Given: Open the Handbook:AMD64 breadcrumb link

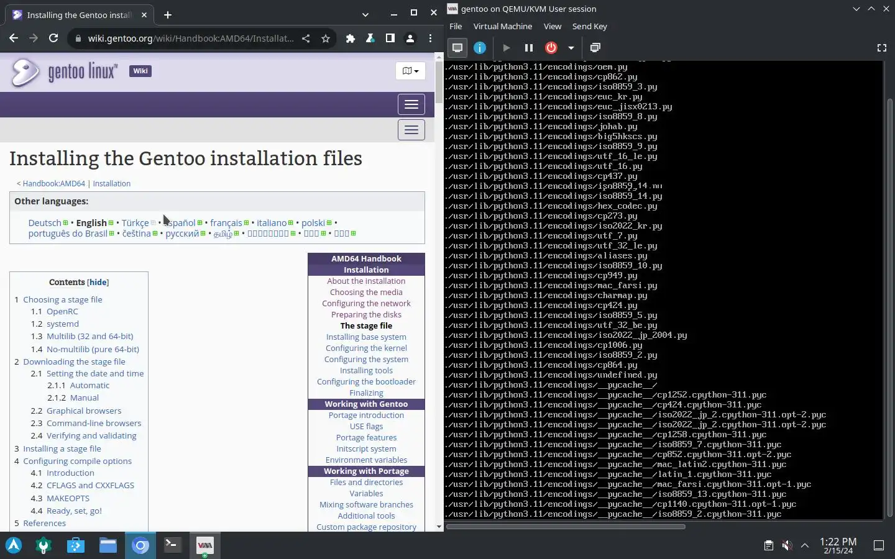Looking at the screenshot, I should click(x=54, y=184).
